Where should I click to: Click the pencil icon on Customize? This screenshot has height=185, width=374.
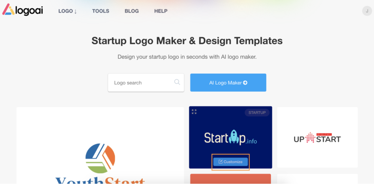(x=220, y=162)
